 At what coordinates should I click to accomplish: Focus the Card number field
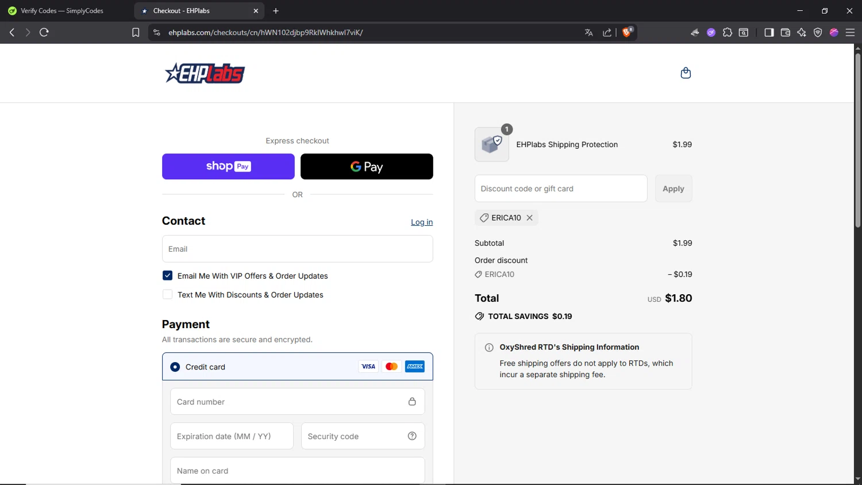click(298, 402)
